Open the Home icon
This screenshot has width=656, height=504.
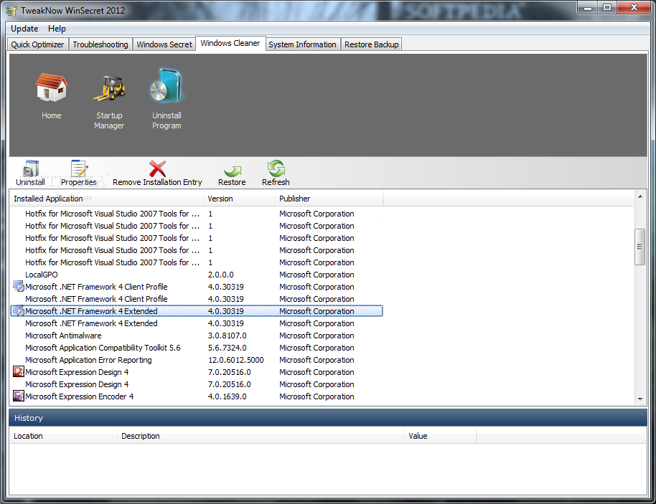coord(51,87)
